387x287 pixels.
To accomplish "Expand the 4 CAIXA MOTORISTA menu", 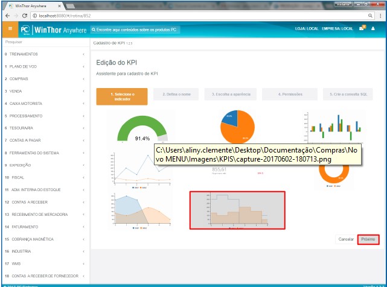I will (45, 104).
